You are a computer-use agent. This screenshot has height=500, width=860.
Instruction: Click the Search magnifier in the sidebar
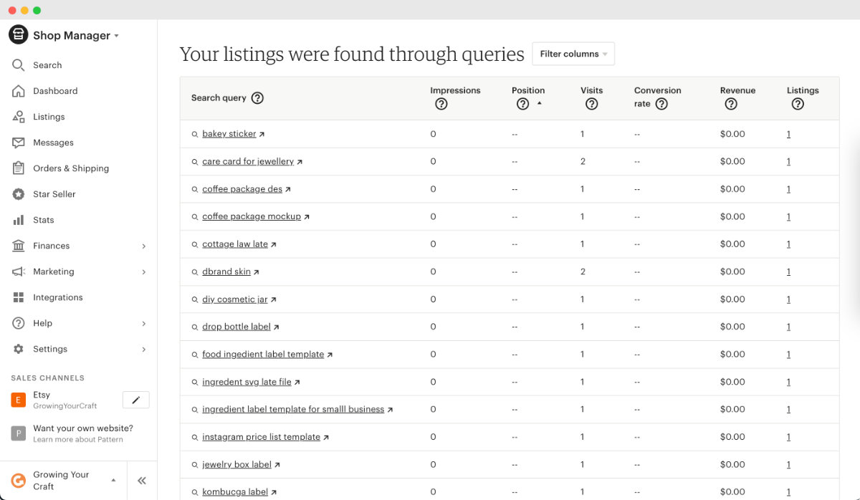coord(18,65)
